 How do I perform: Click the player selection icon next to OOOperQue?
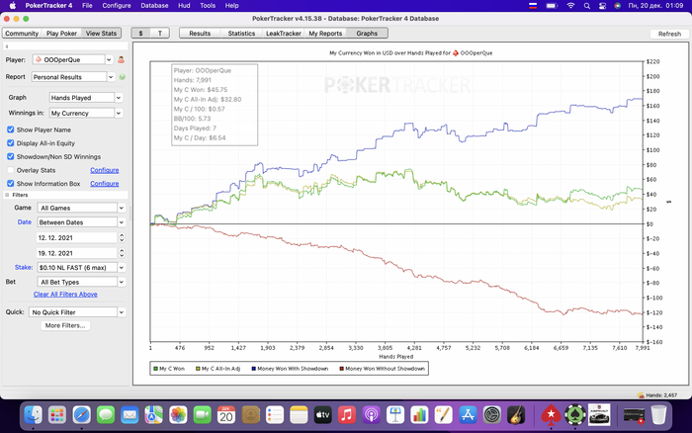[x=121, y=59]
